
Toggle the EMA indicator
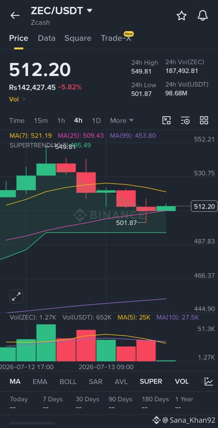point(40,381)
